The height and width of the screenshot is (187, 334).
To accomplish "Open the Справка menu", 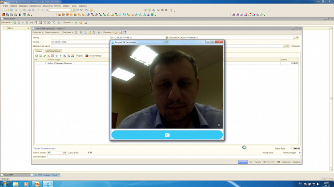I will click(83, 6).
